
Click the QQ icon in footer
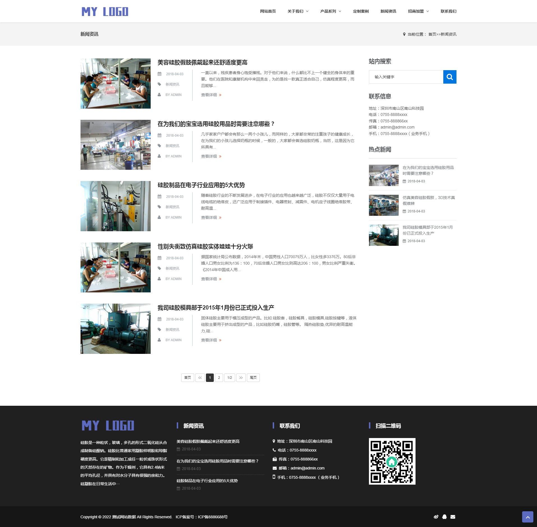pyautogui.click(x=444, y=517)
